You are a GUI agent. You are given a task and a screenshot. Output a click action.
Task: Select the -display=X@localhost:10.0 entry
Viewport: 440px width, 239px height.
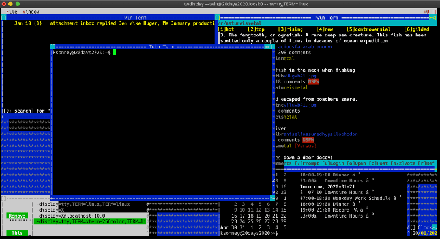coord(70,216)
